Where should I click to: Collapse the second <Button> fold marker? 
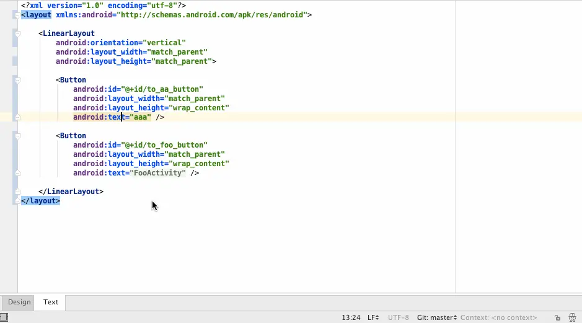tap(17, 136)
